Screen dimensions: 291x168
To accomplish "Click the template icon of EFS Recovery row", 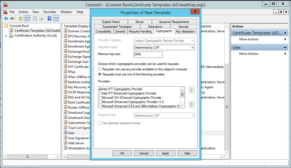I will (65, 36).
